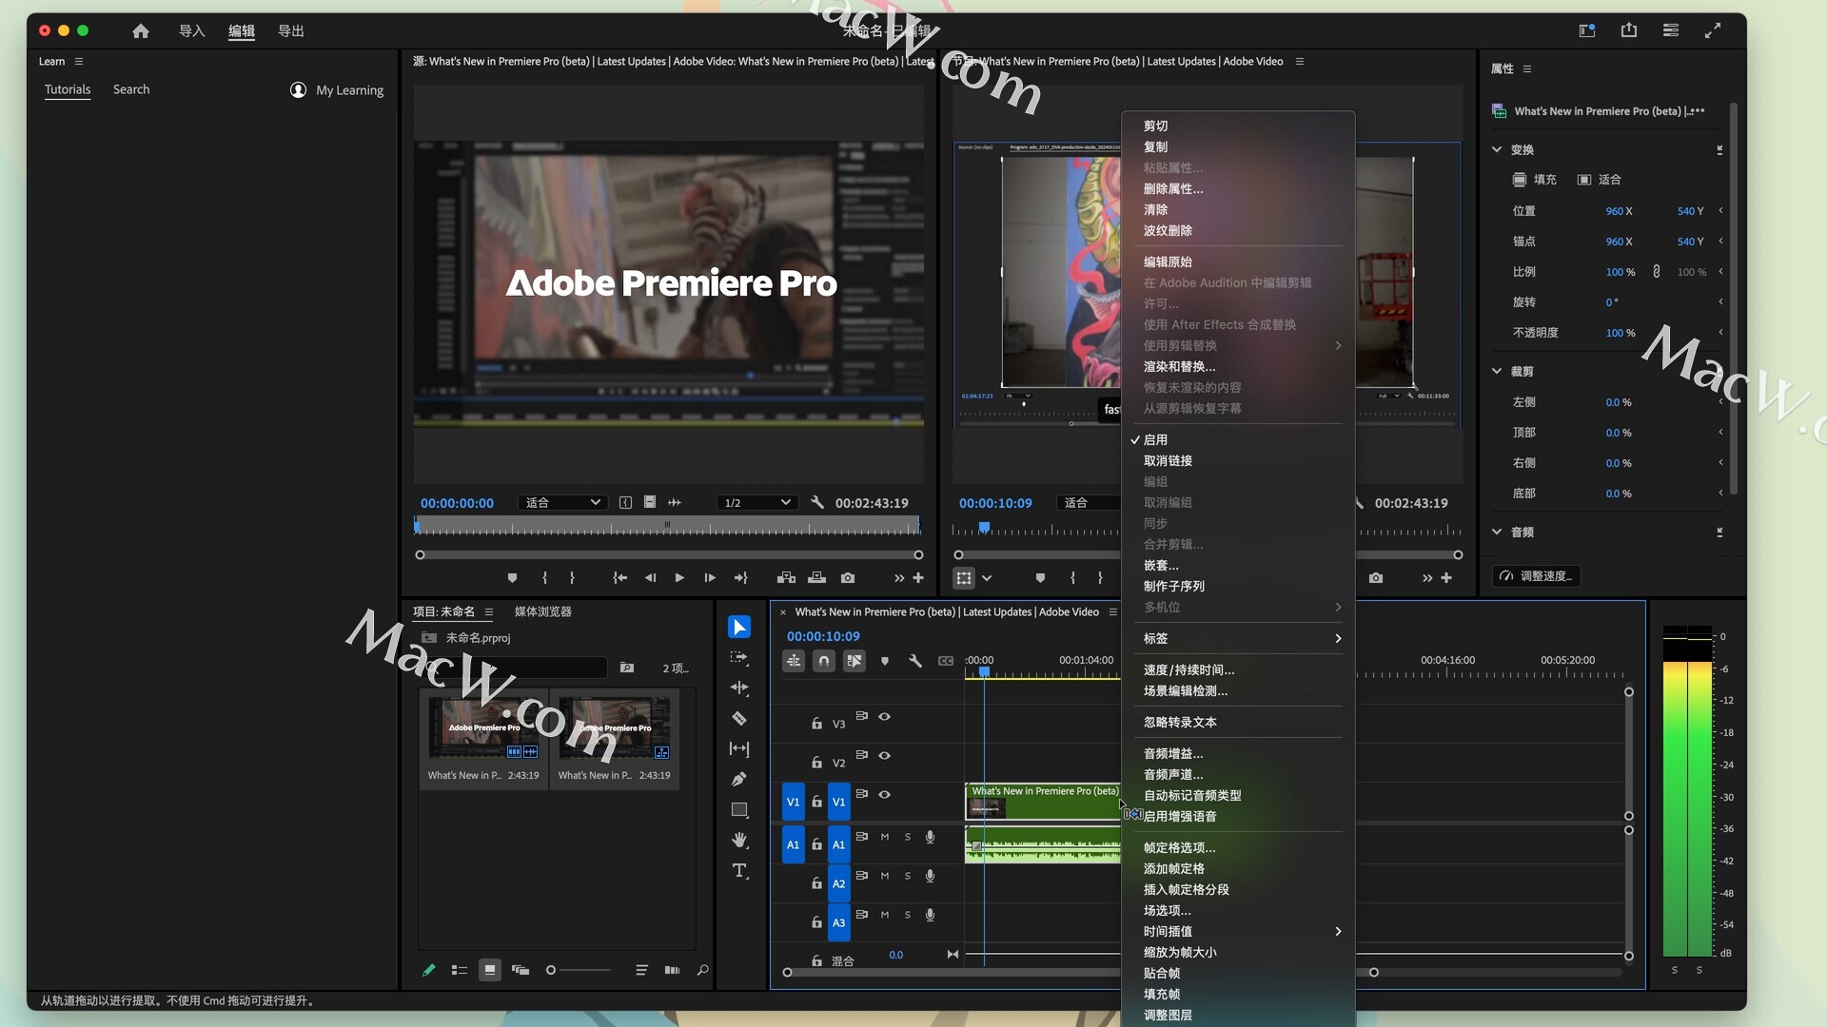Open the timeline sequence panel menu
Image resolution: width=1827 pixels, height=1027 pixels.
click(x=1113, y=611)
